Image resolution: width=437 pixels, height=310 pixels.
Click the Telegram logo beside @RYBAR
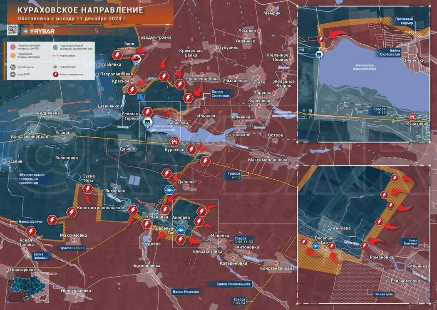(26, 31)
